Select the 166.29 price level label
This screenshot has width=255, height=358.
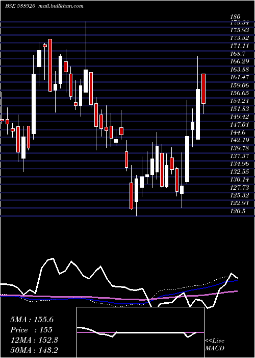click(x=239, y=62)
